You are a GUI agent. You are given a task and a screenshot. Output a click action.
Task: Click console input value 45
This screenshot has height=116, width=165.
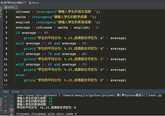tap(51, 98)
